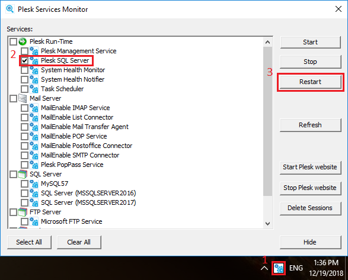Click the services list scroll down arrow

pyautogui.click(x=267, y=224)
